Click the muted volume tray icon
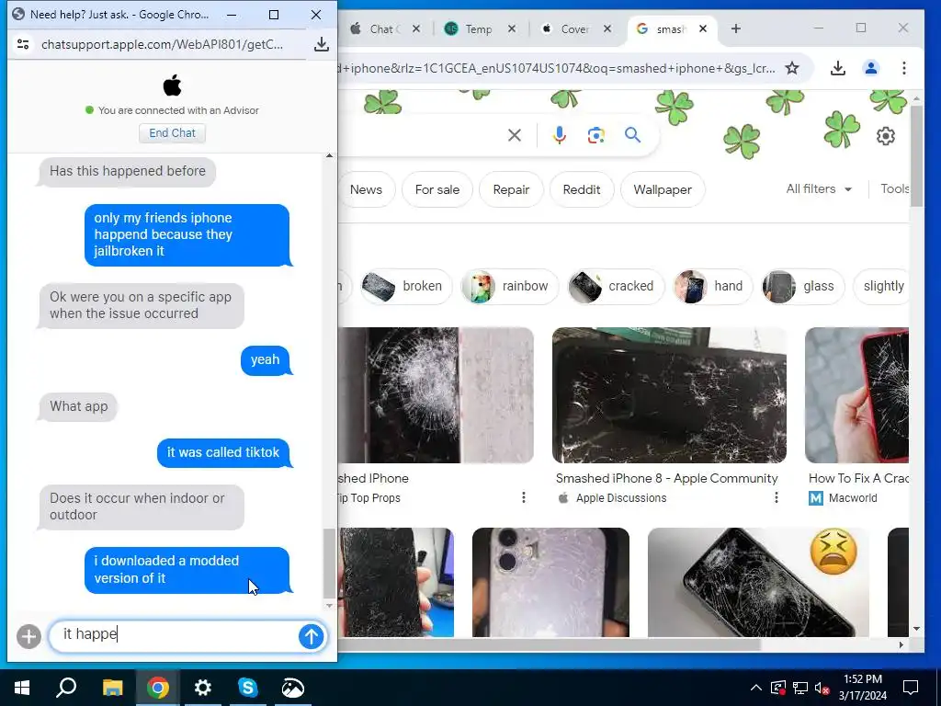 (822, 688)
